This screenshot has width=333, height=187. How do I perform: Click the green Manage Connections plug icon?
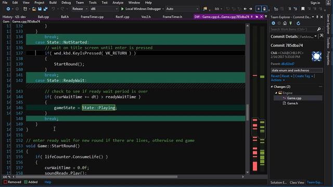pos(290,23)
